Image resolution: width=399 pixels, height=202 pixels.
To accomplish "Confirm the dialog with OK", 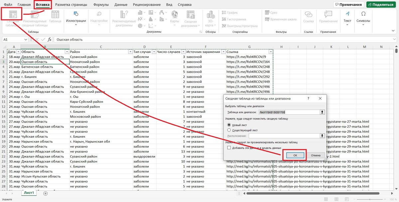I will point(295,155).
